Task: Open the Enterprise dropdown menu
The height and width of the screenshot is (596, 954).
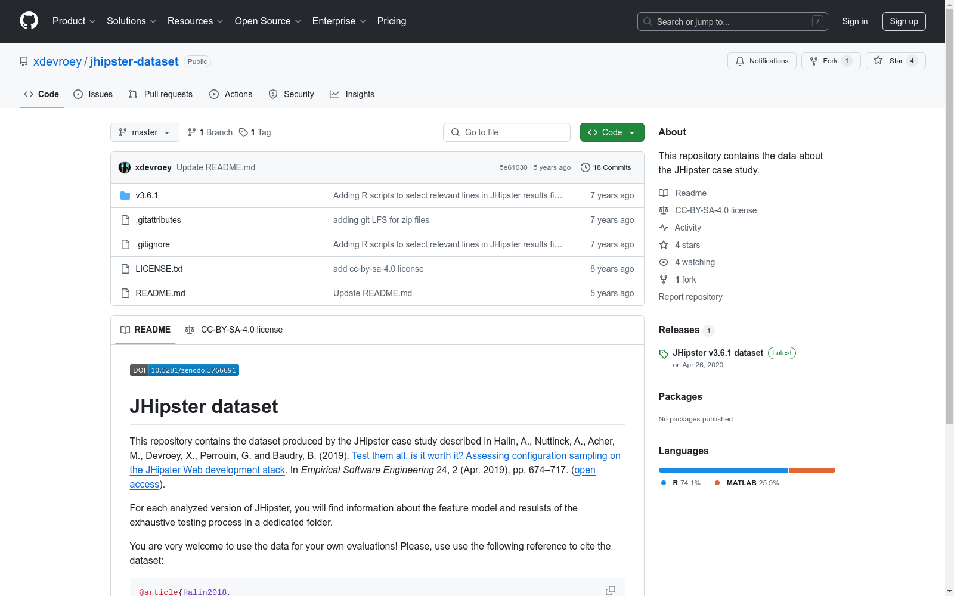Action: 339,21
